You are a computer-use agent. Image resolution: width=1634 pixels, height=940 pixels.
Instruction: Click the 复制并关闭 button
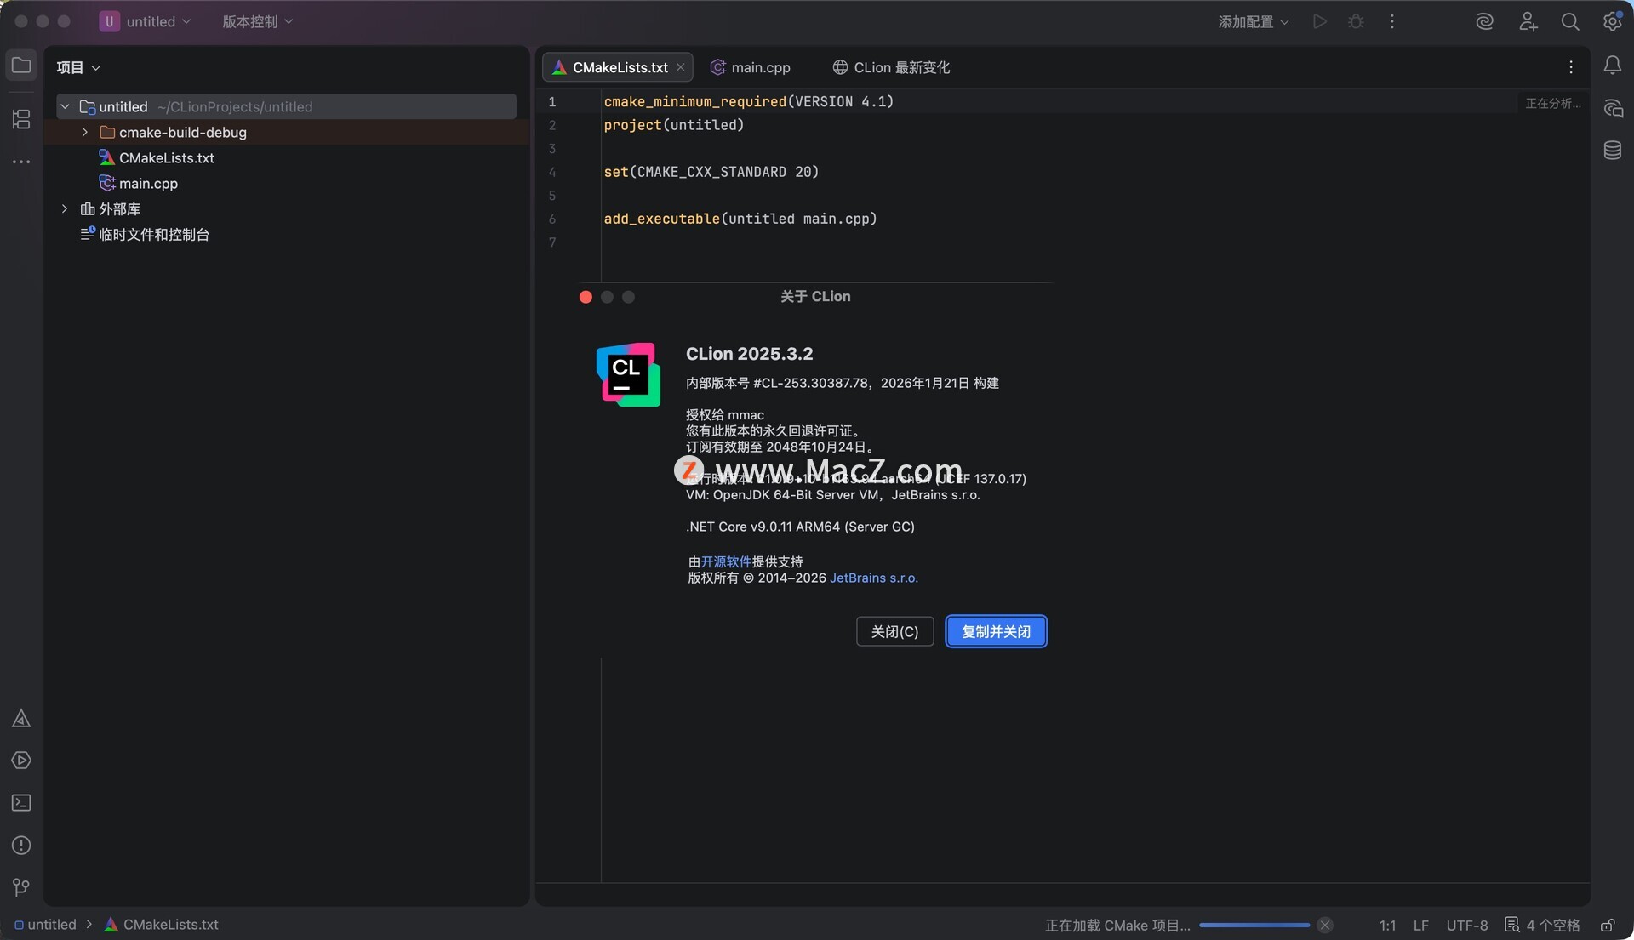click(996, 631)
